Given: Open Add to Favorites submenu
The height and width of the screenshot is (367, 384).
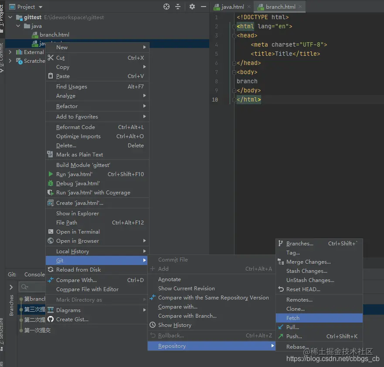Looking at the screenshot, I should coord(98,116).
